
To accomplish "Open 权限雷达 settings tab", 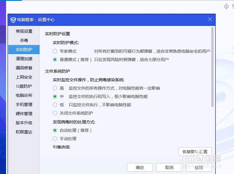I will pos(24,132).
